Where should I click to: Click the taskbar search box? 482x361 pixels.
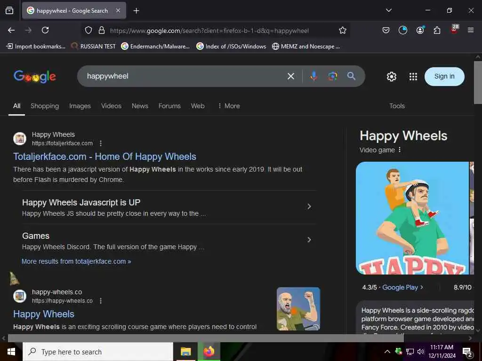coord(98,352)
